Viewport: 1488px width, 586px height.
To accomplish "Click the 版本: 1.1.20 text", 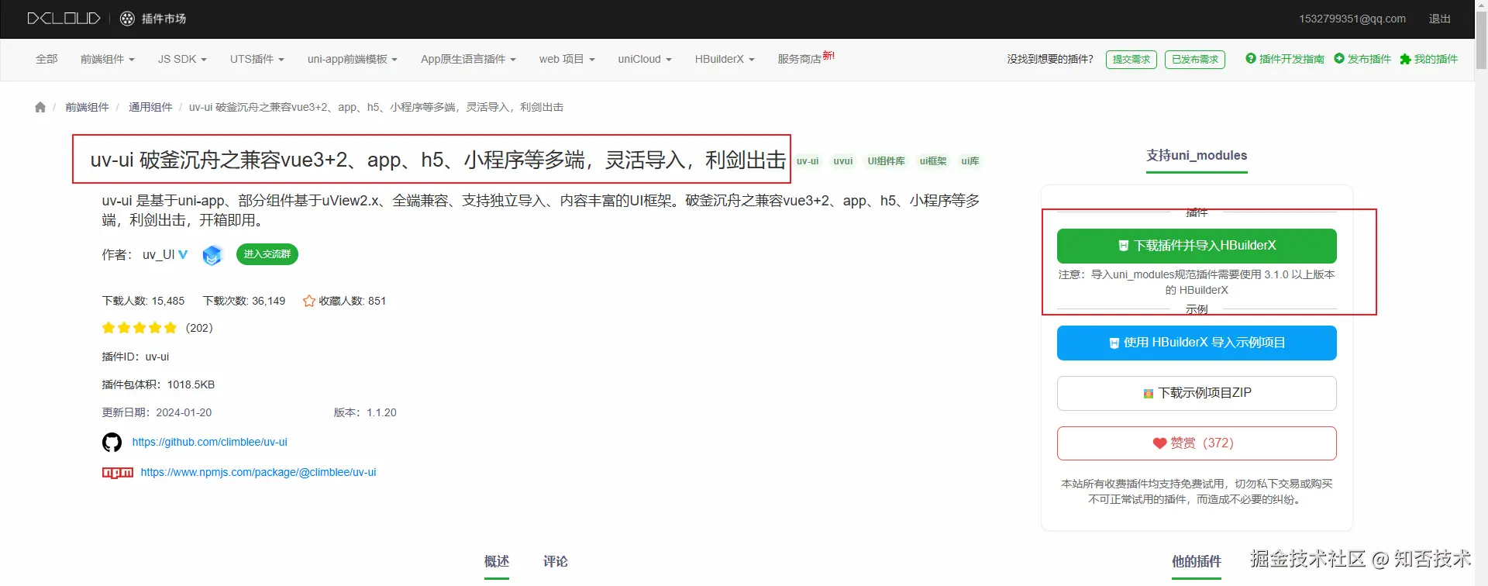I will pos(365,412).
